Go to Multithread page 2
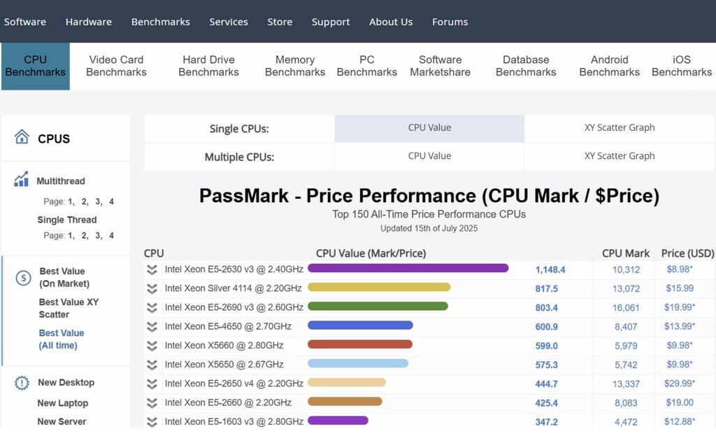716x448 pixels. click(85, 202)
